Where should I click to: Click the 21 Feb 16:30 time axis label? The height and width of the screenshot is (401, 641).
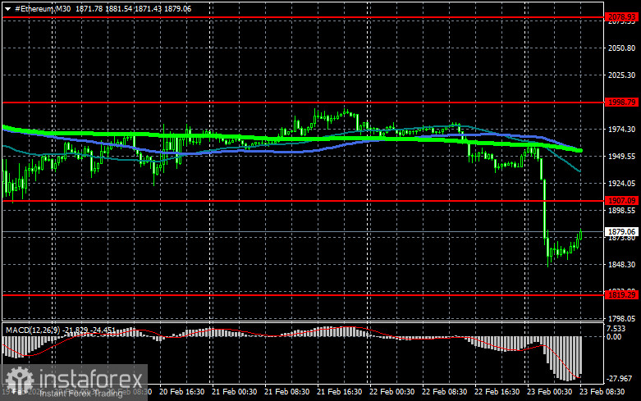click(x=341, y=393)
